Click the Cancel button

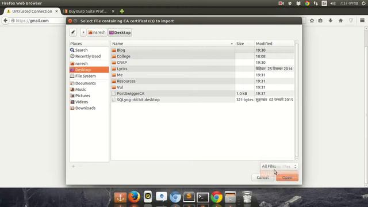click(263, 178)
